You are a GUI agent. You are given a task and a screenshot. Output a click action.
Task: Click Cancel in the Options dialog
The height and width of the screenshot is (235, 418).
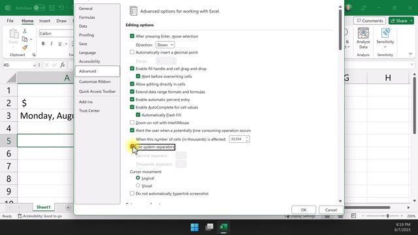tap(331, 210)
